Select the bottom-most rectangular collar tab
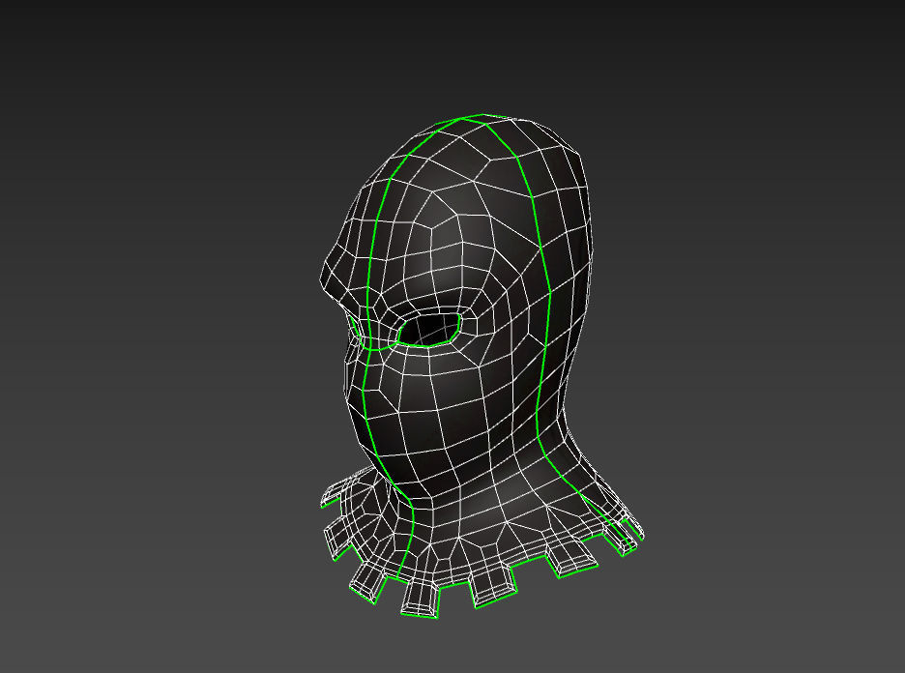Viewport: 905px width, 673px height. click(421, 600)
